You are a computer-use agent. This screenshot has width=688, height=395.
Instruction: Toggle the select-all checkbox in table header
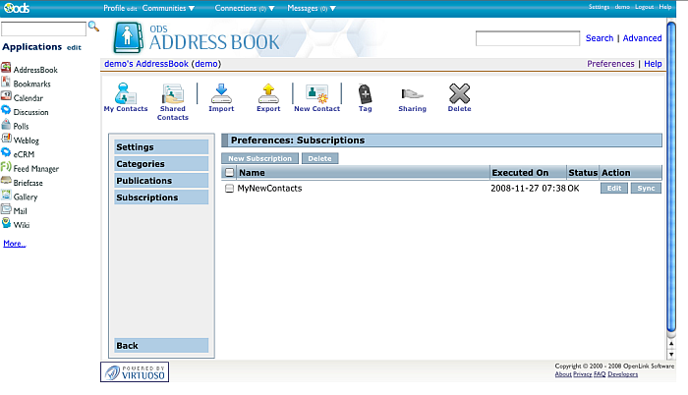[230, 173]
